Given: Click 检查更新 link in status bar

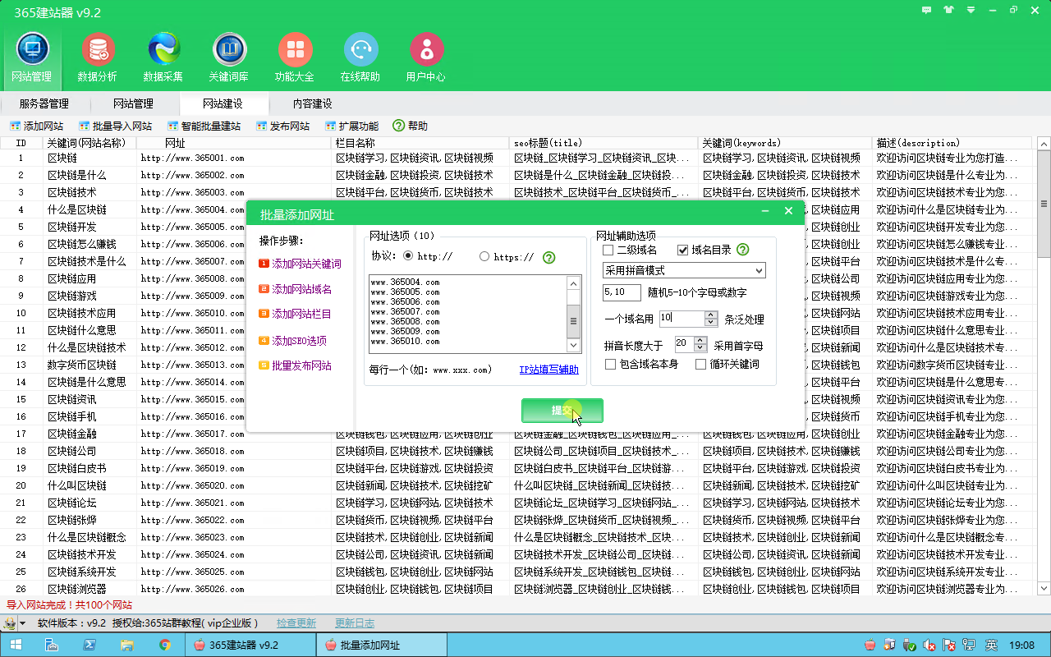Looking at the screenshot, I should click(x=296, y=623).
